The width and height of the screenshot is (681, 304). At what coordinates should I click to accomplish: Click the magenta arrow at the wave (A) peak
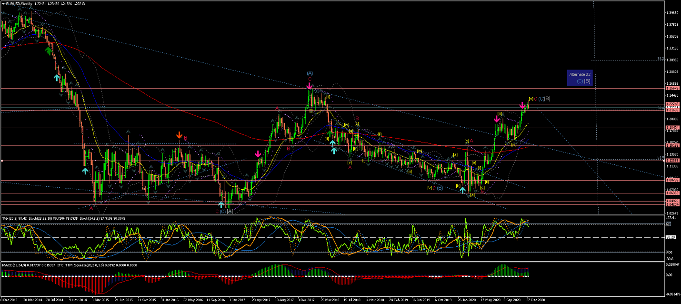[x=310, y=86]
